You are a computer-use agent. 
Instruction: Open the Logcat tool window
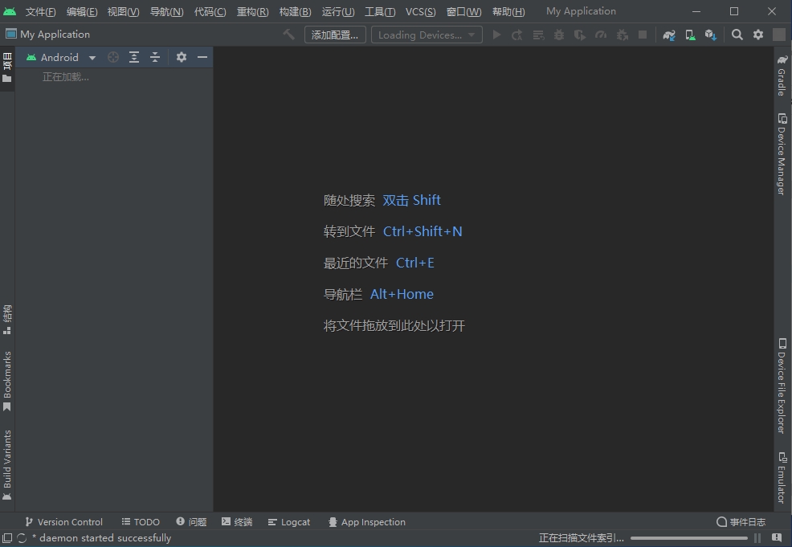289,522
